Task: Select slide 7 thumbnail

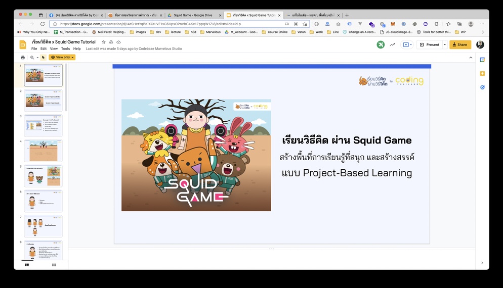Action: tap(44, 226)
